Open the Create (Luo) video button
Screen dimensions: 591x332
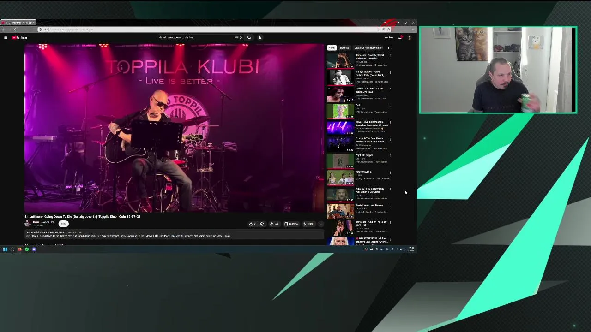(x=389, y=37)
